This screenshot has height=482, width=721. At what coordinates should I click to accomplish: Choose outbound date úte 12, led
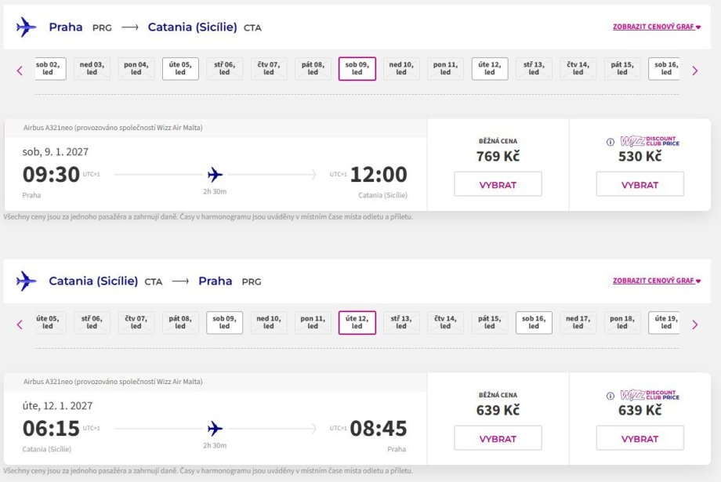[490, 69]
